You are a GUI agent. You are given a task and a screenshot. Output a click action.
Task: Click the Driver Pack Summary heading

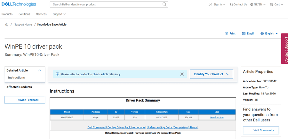[143, 100]
